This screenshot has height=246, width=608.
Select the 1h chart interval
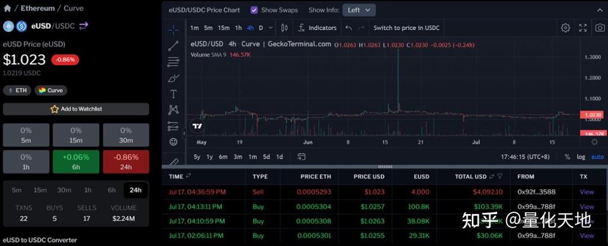238,28
